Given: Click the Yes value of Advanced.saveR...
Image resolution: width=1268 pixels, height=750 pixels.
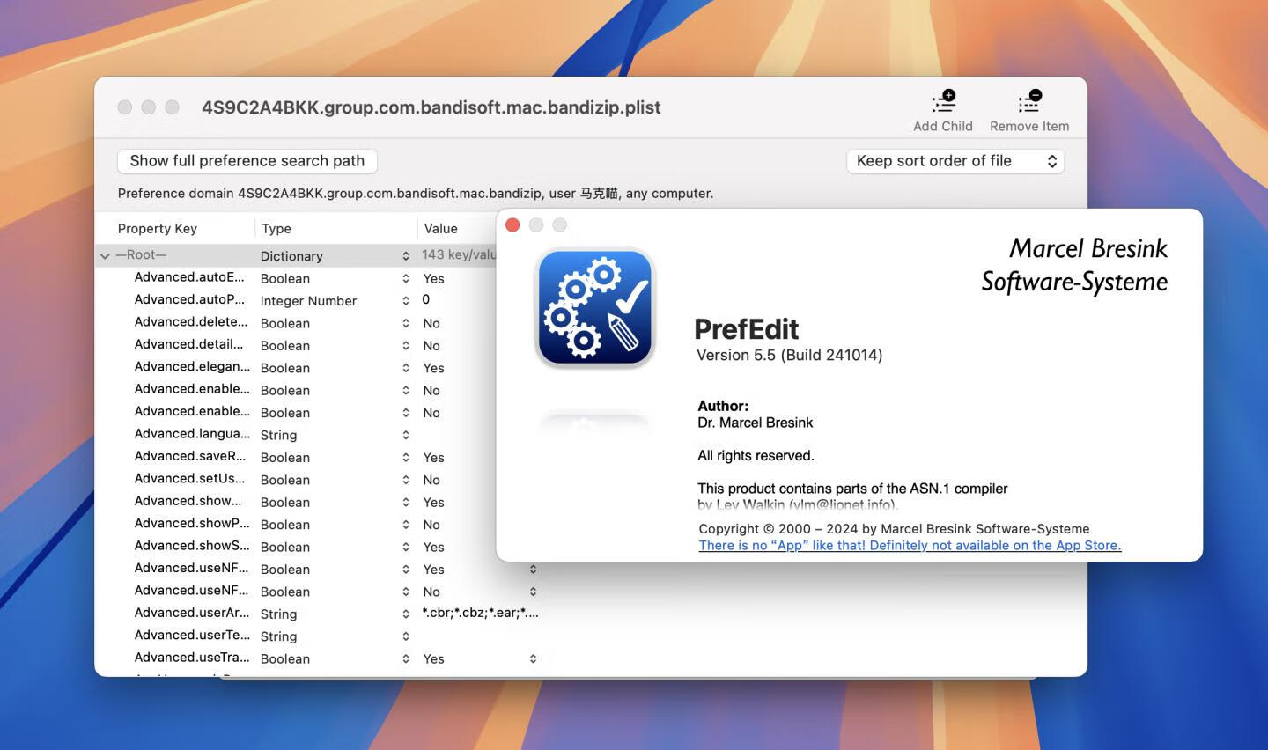Looking at the screenshot, I should pyautogui.click(x=433, y=458).
